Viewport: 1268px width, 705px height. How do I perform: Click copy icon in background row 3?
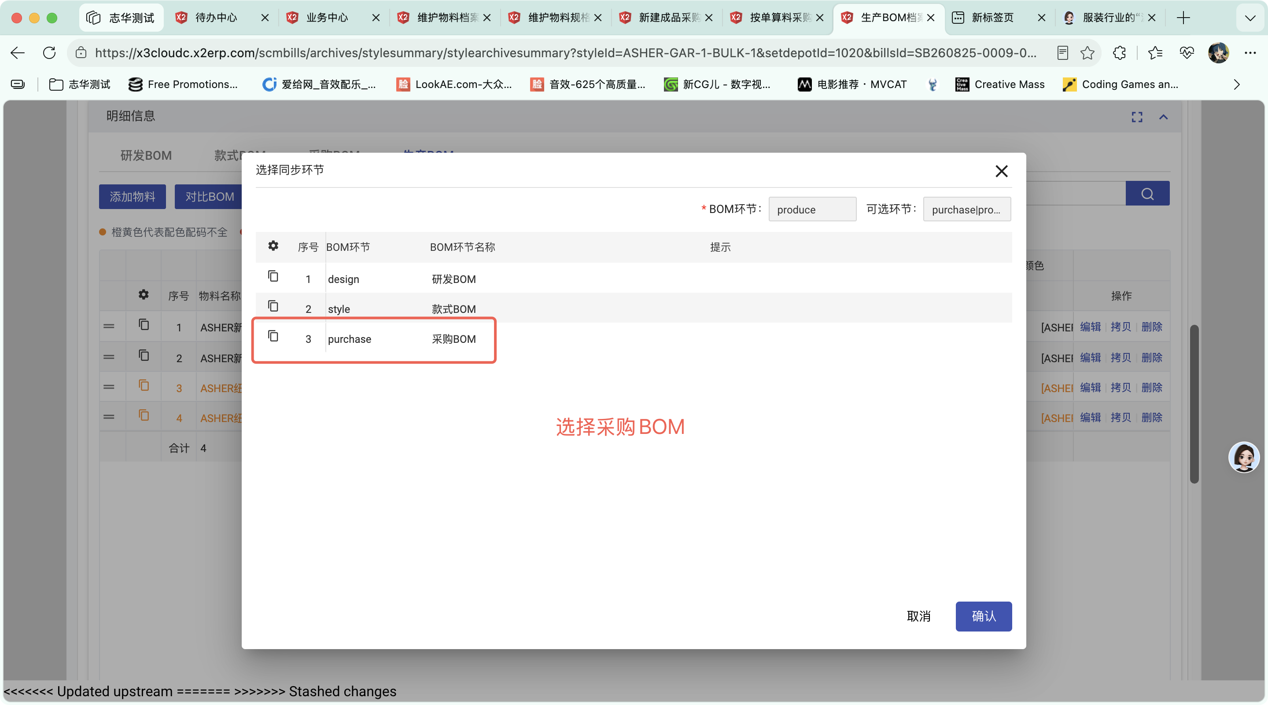point(143,385)
